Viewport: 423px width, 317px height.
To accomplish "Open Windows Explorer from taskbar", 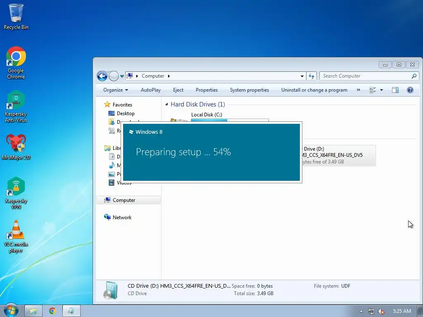I will tap(33, 311).
